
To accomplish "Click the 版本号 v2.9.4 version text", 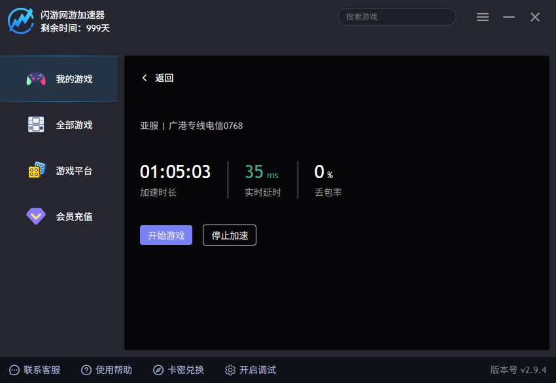I will [x=518, y=370].
